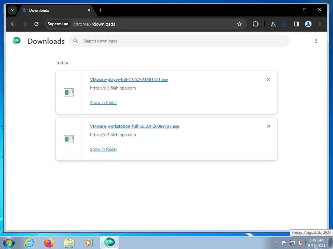Click the search magnifier icon
Screen dimensions: 333x249
[x=75, y=41]
